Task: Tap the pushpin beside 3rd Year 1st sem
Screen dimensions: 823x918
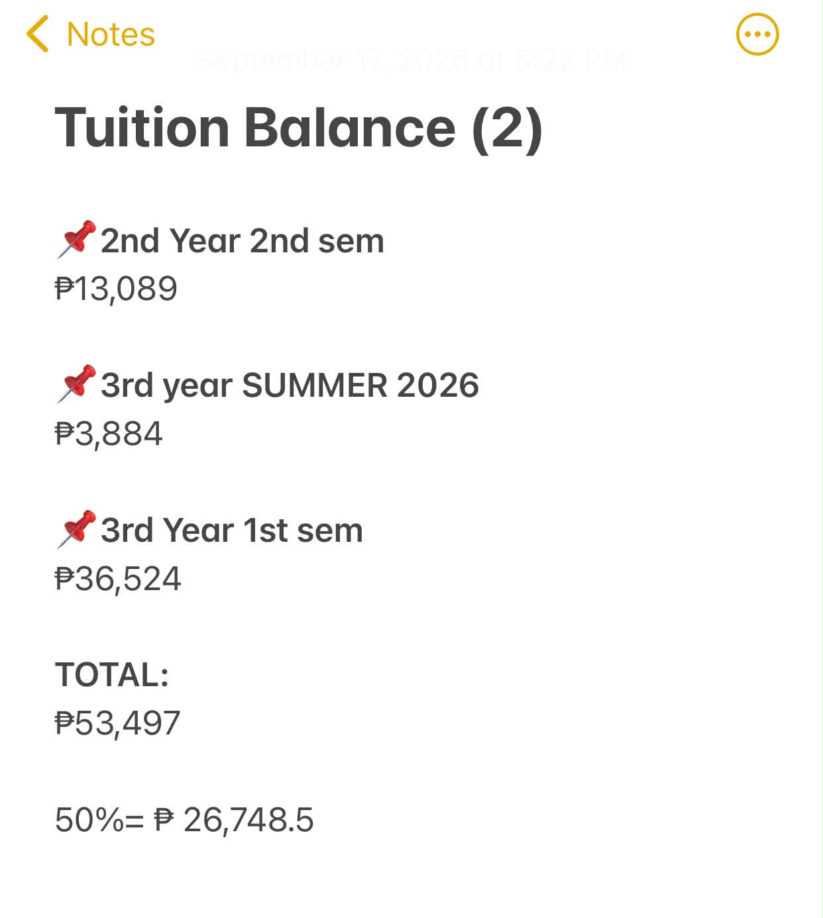Action: click(x=76, y=529)
